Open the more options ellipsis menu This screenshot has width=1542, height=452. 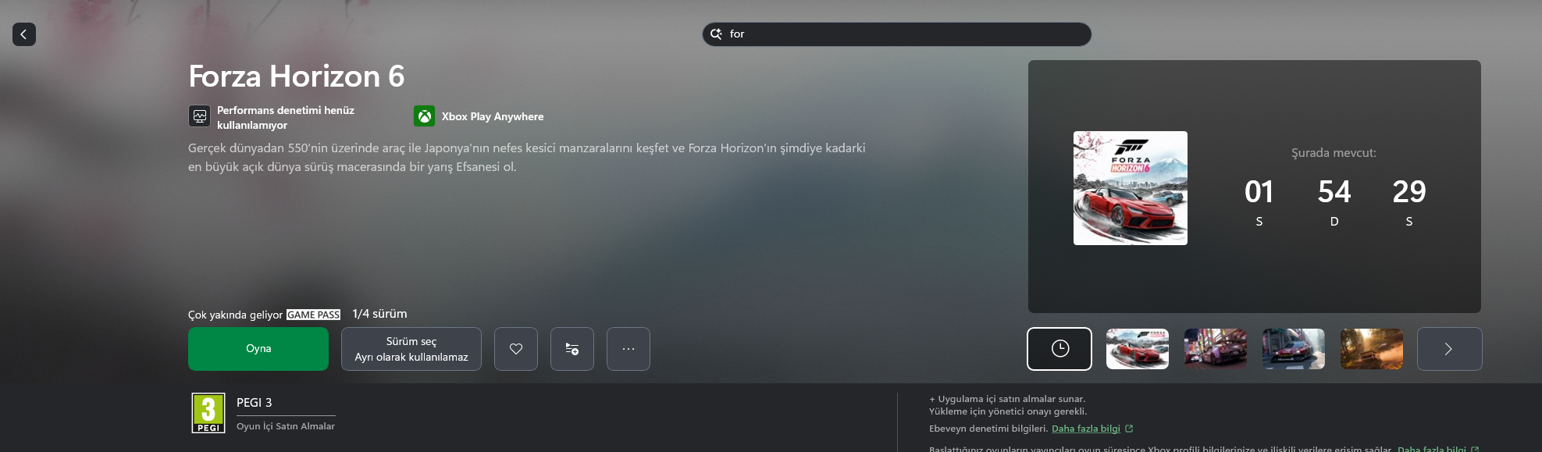click(x=629, y=349)
